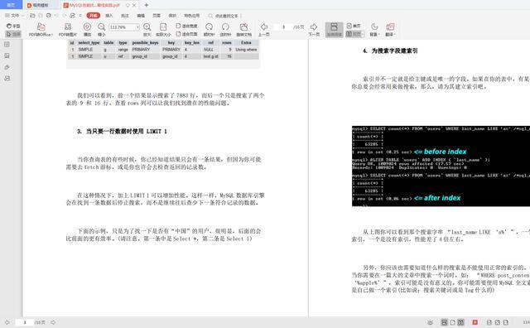The image size is (530, 328).
Task: Go to previous page in status bar
Action: (x=7, y=322)
